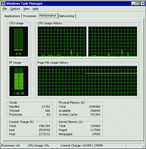Click the Totals Processes value 63
Screen dimensions: 146x149
(49, 115)
